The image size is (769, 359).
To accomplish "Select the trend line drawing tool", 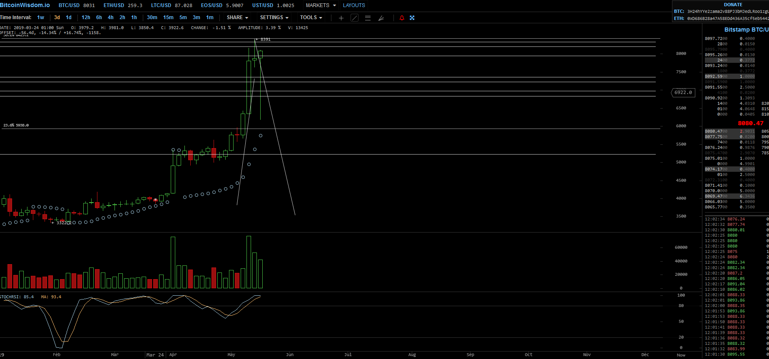I will click(x=354, y=18).
